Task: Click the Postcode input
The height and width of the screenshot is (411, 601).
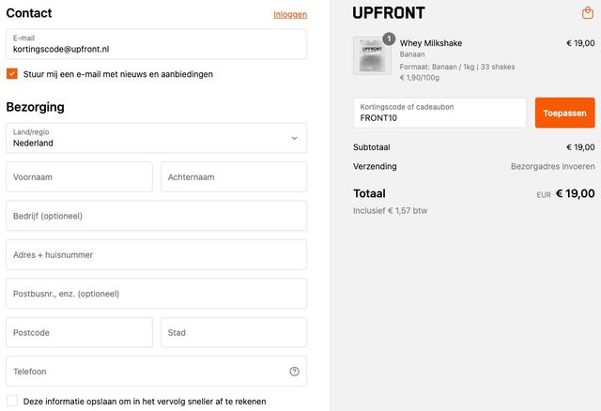Action: point(79,332)
